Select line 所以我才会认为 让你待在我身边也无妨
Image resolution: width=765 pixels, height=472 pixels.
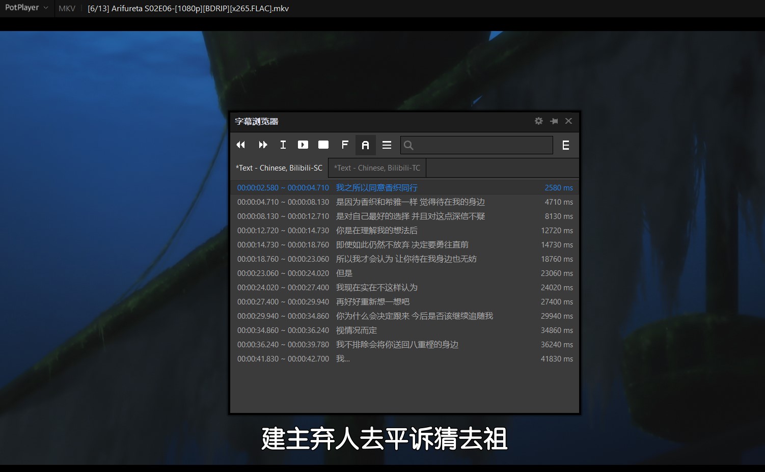404,259
